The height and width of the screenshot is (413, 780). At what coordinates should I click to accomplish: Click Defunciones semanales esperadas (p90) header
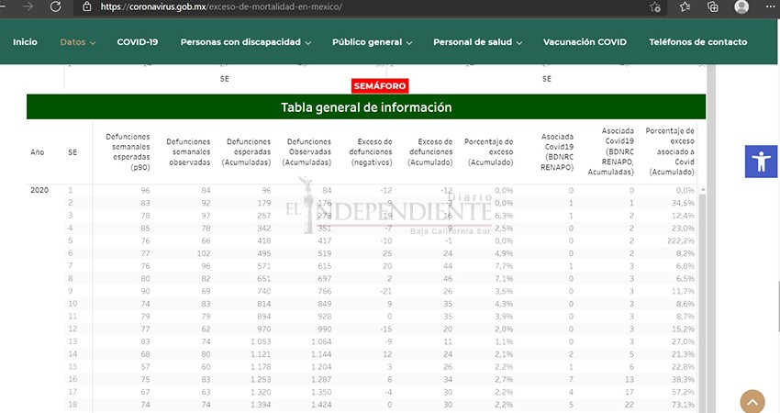[128, 151]
